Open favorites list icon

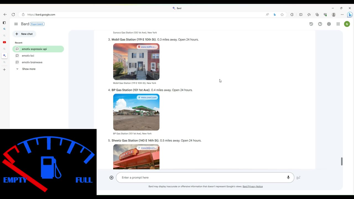(309, 14)
